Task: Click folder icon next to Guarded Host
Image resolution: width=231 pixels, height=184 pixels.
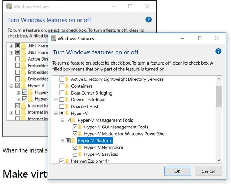Action: 67,106
